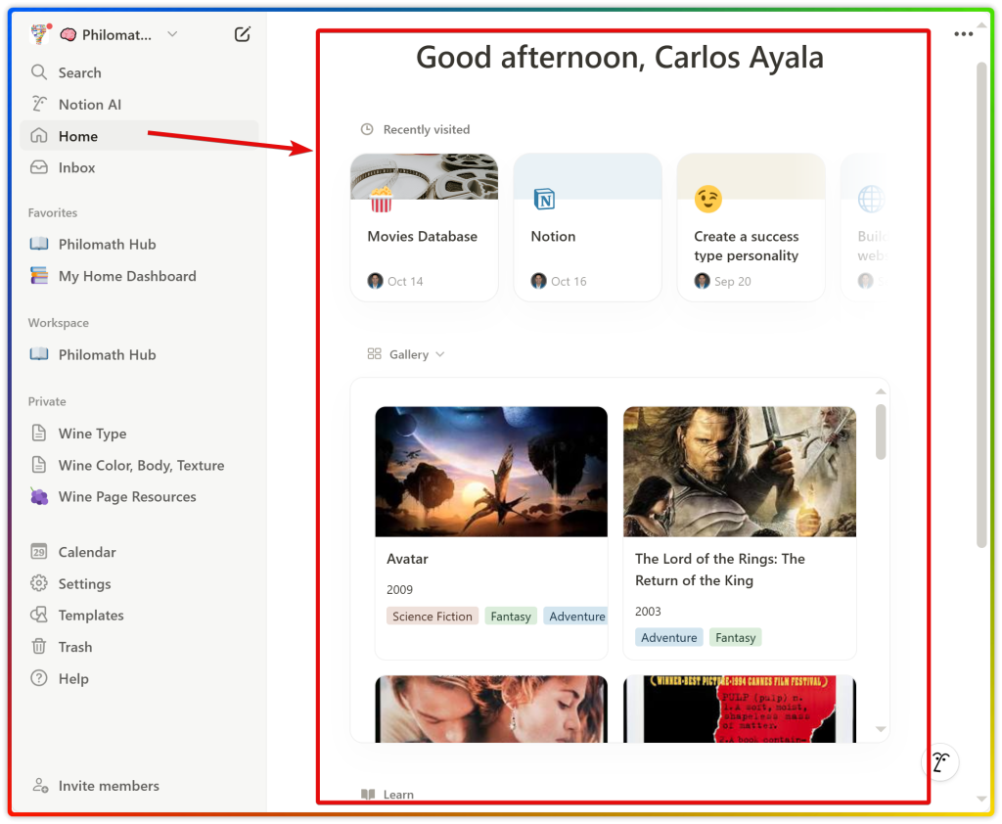1002x824 pixels.
Task: Open Help
Action: click(x=139, y=679)
